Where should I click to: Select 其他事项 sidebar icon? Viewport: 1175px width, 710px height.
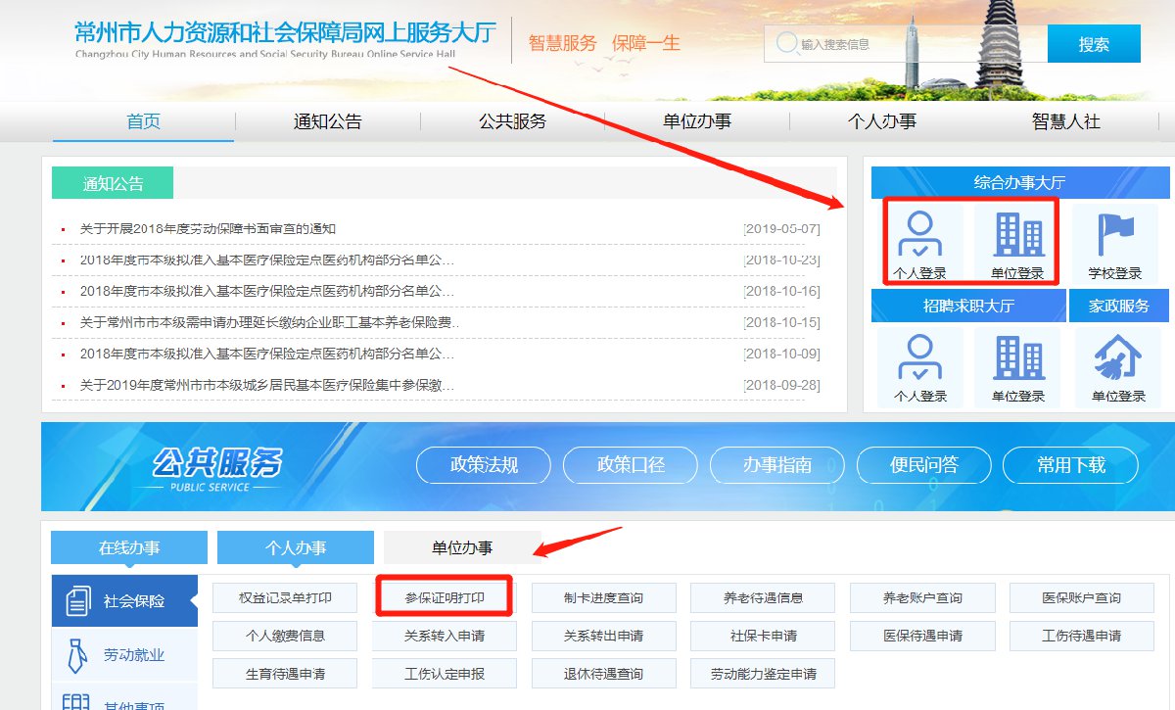pos(77,701)
